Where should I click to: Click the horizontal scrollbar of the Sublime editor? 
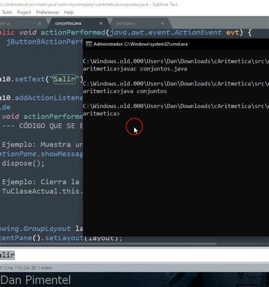point(108,244)
